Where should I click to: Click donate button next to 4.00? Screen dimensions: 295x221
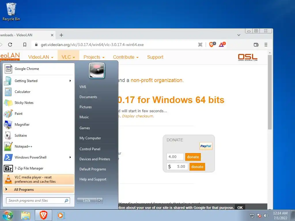pyautogui.click(x=193, y=157)
